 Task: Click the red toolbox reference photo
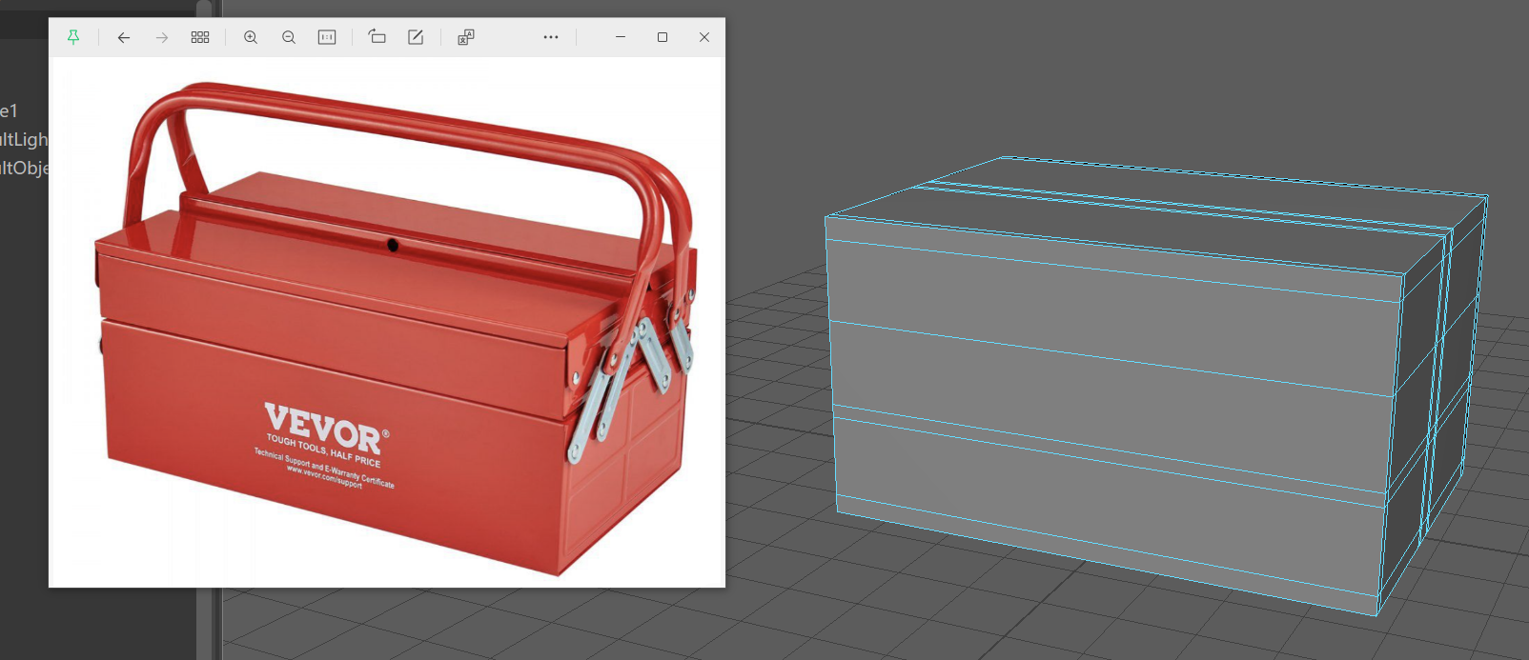[396, 329]
